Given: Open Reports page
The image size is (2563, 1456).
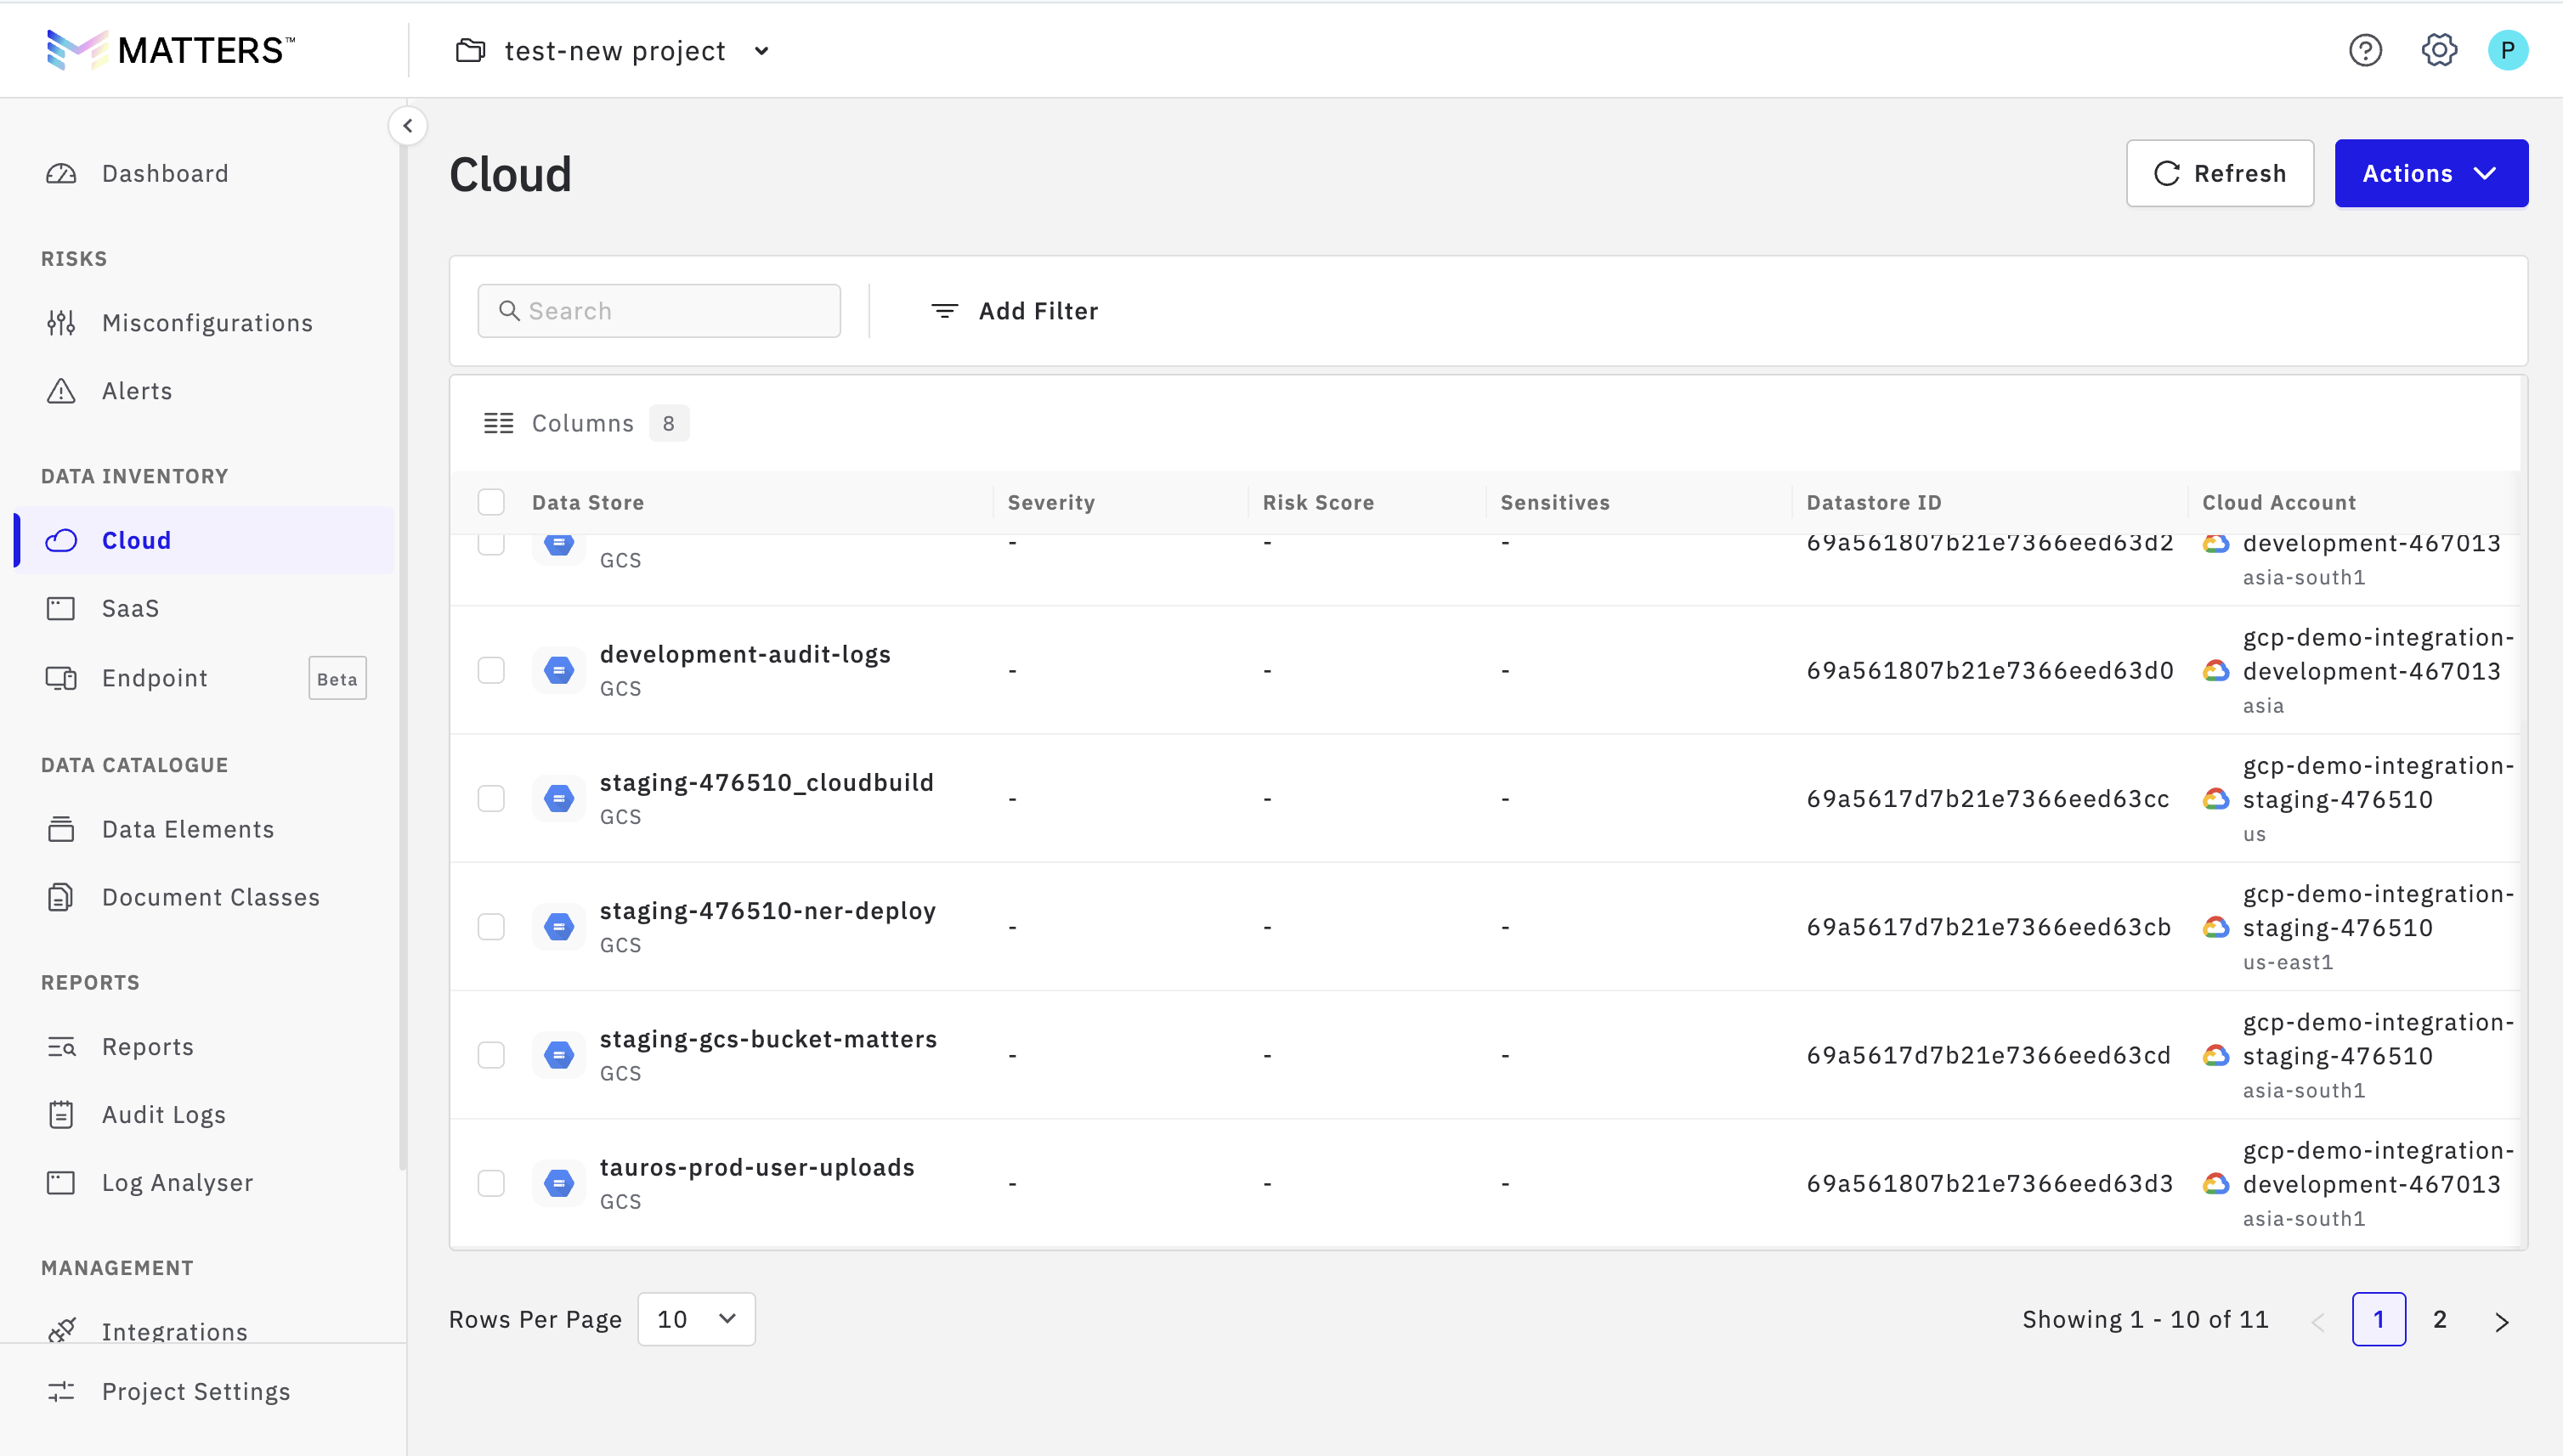Looking at the screenshot, I should click(147, 1047).
